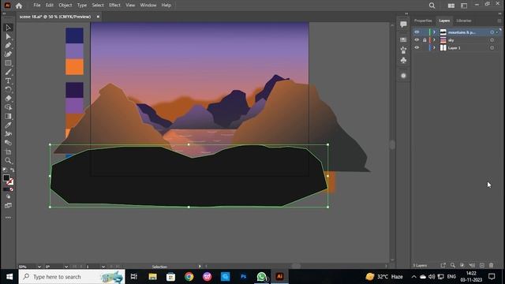Click the Create New Layer icon
Screen dimensions: 505x284
[x=482, y=265]
